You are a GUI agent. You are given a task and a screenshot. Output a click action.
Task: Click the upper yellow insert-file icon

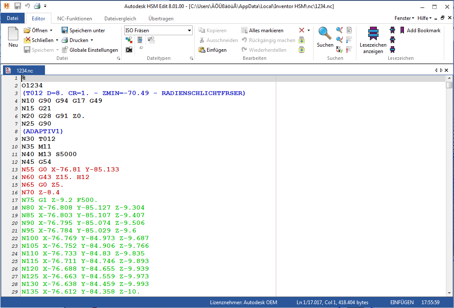coord(301,40)
